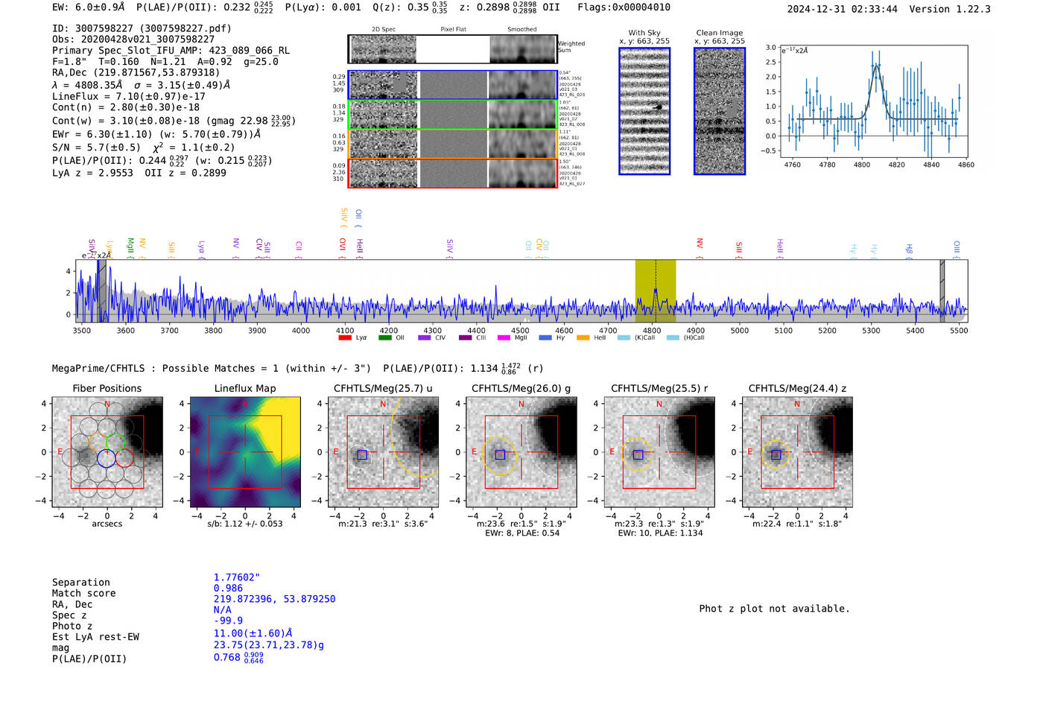
Task: Click the Gaussian line-fit plot near 4808Å
Action: [874, 101]
